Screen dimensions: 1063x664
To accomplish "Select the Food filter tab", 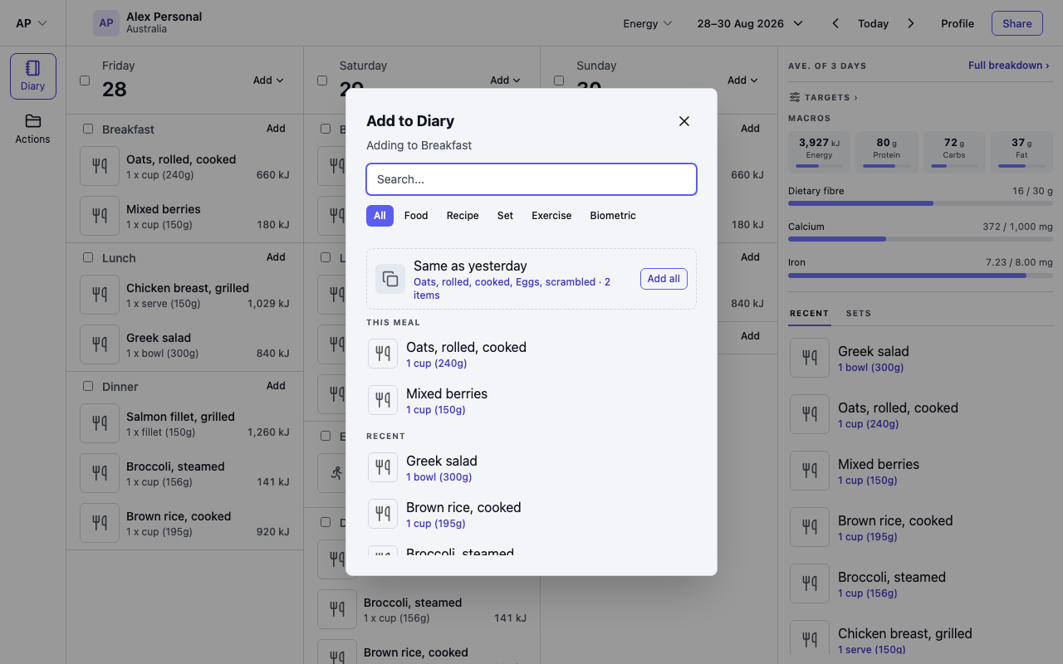I will coord(416,216).
